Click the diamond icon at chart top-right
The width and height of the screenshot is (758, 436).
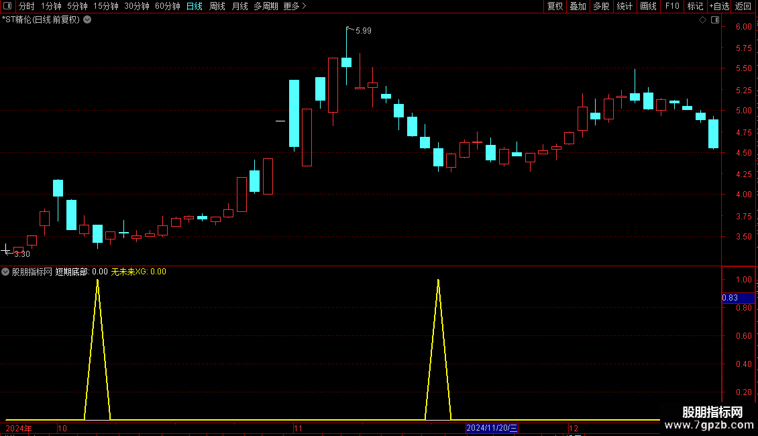coord(702,20)
